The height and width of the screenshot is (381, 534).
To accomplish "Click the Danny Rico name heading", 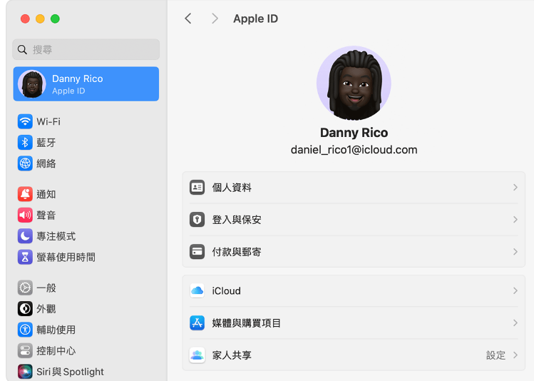I will tap(354, 133).
